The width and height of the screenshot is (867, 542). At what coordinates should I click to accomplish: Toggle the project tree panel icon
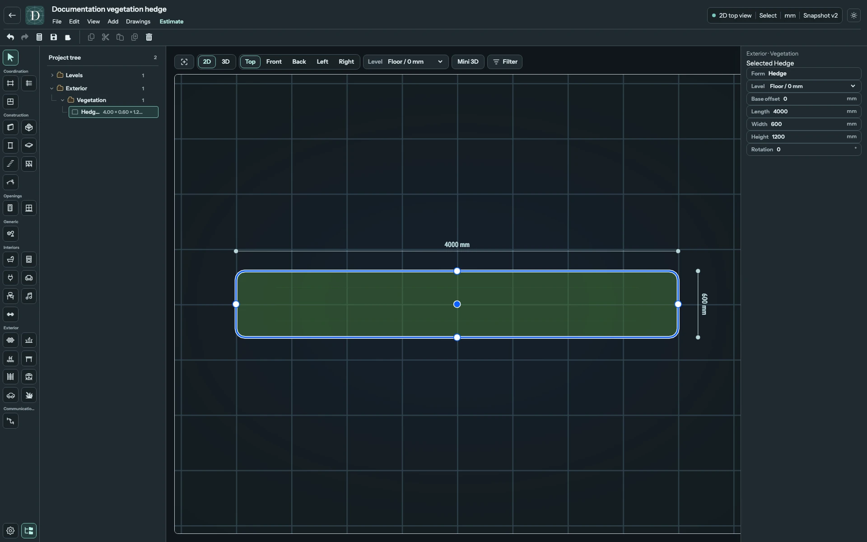coord(29,531)
